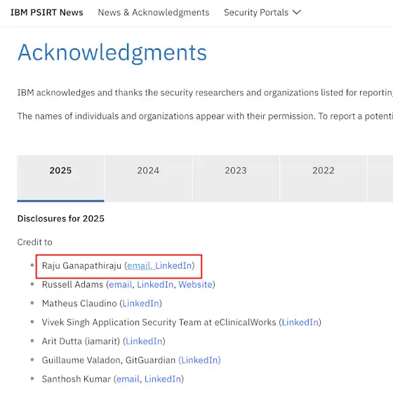This screenshot has width=393, height=393.
Task: Open Santhosh Kumar's LinkedIn link
Action: coord(163,379)
